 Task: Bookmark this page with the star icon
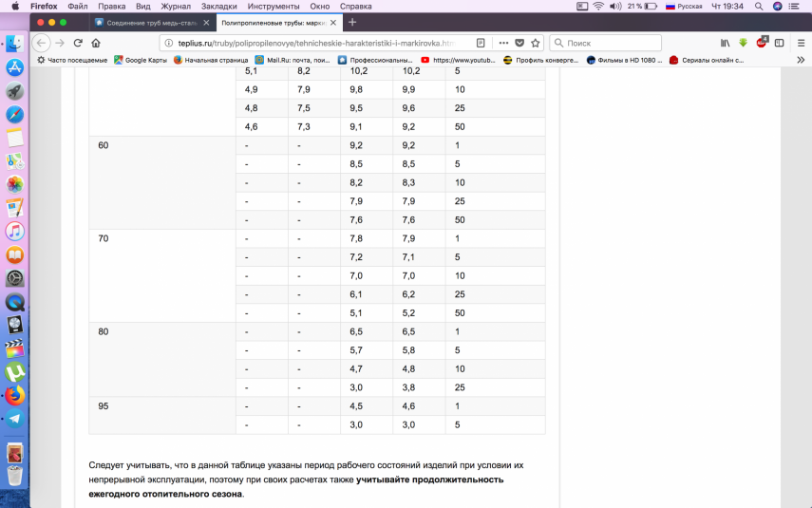(536, 43)
